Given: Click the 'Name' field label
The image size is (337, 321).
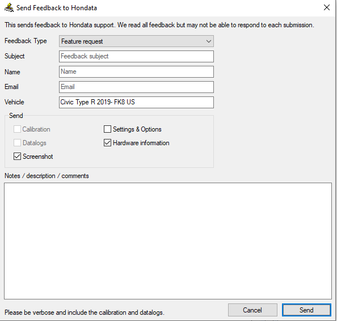Looking at the screenshot, I should 12,72.
